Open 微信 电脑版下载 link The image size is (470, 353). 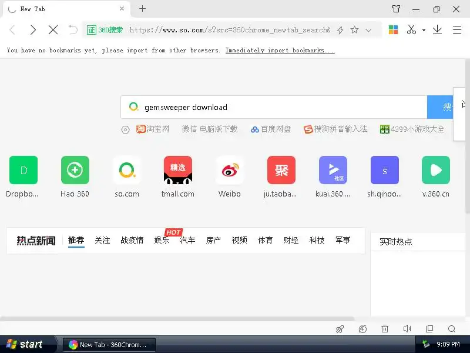210,129
